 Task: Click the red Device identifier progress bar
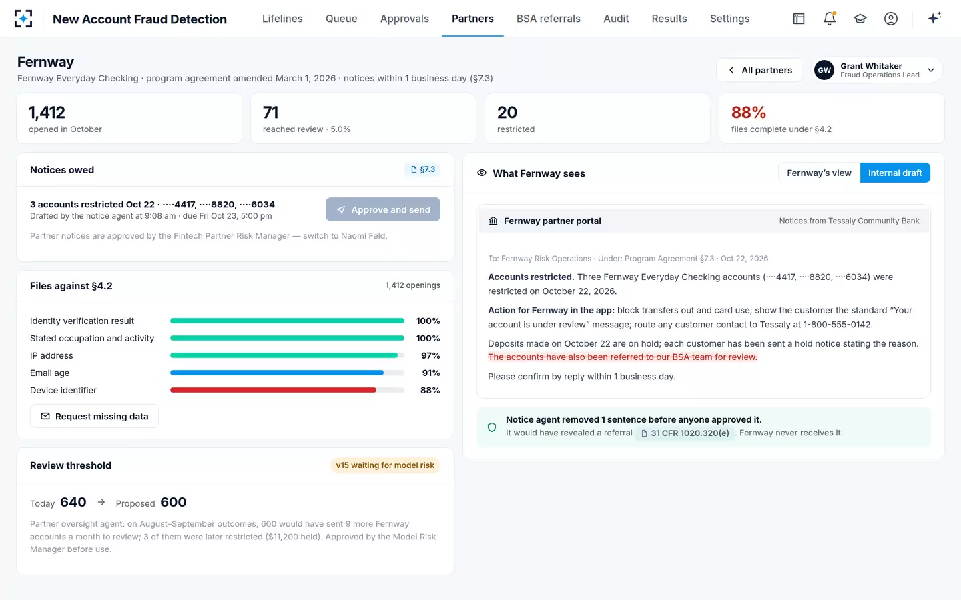click(x=273, y=390)
